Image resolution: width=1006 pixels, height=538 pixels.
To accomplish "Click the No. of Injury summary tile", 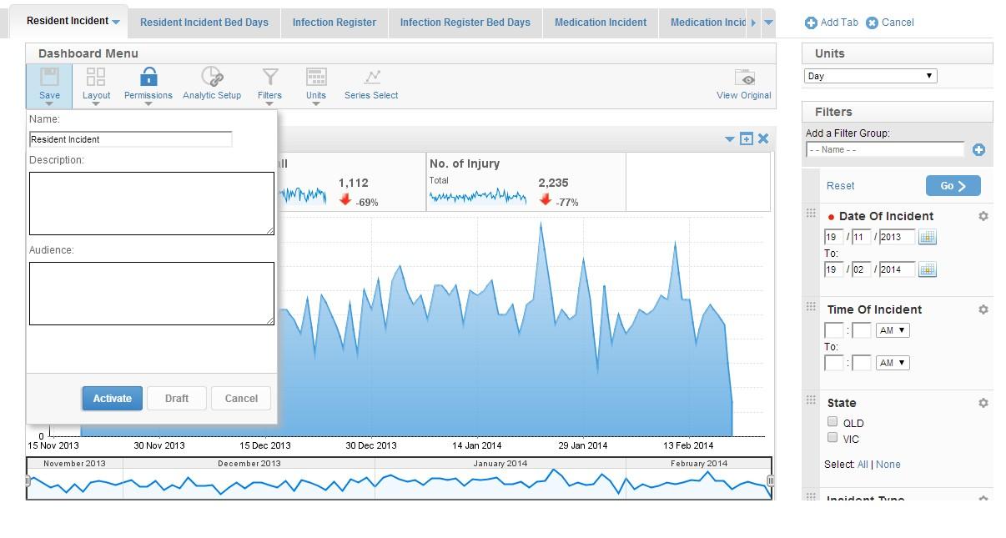I will click(x=526, y=182).
